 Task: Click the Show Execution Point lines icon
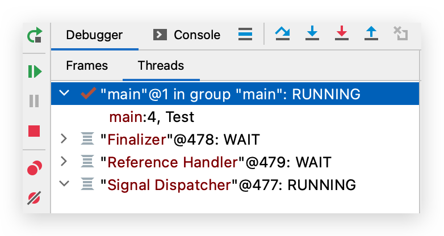tap(245, 35)
